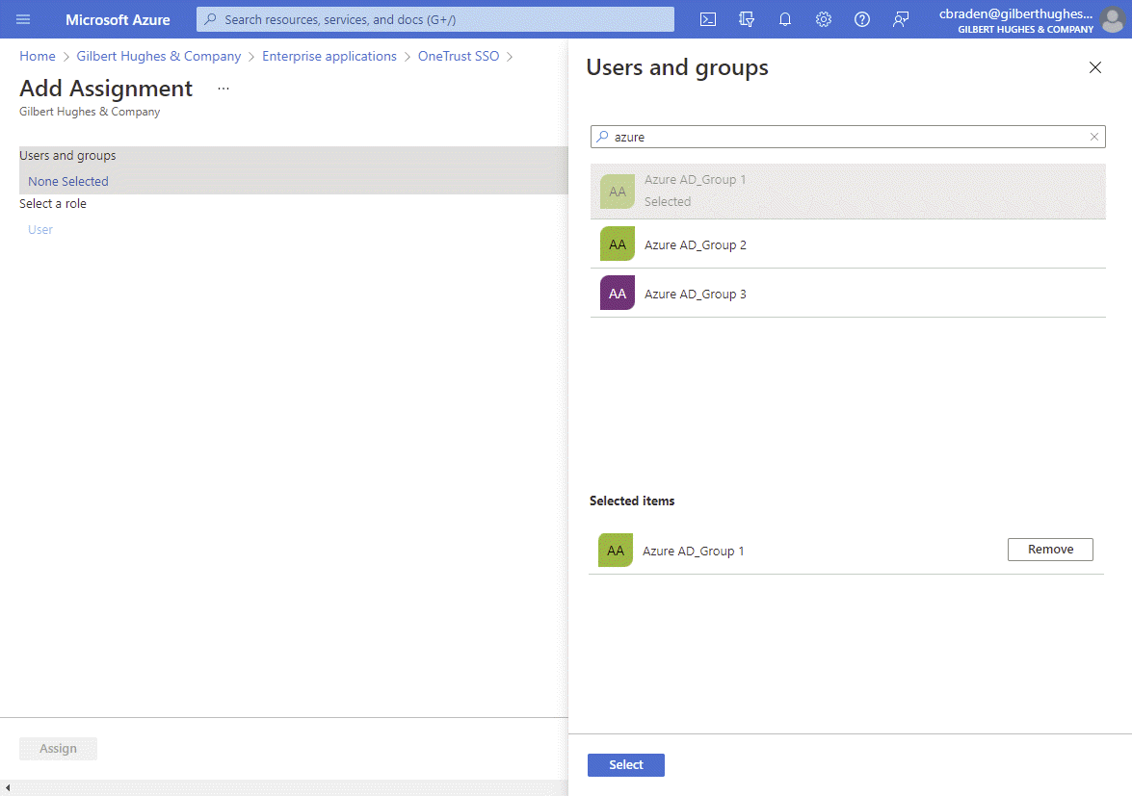
Task: Open the Directories and subscriptions filter icon
Action: (x=747, y=19)
